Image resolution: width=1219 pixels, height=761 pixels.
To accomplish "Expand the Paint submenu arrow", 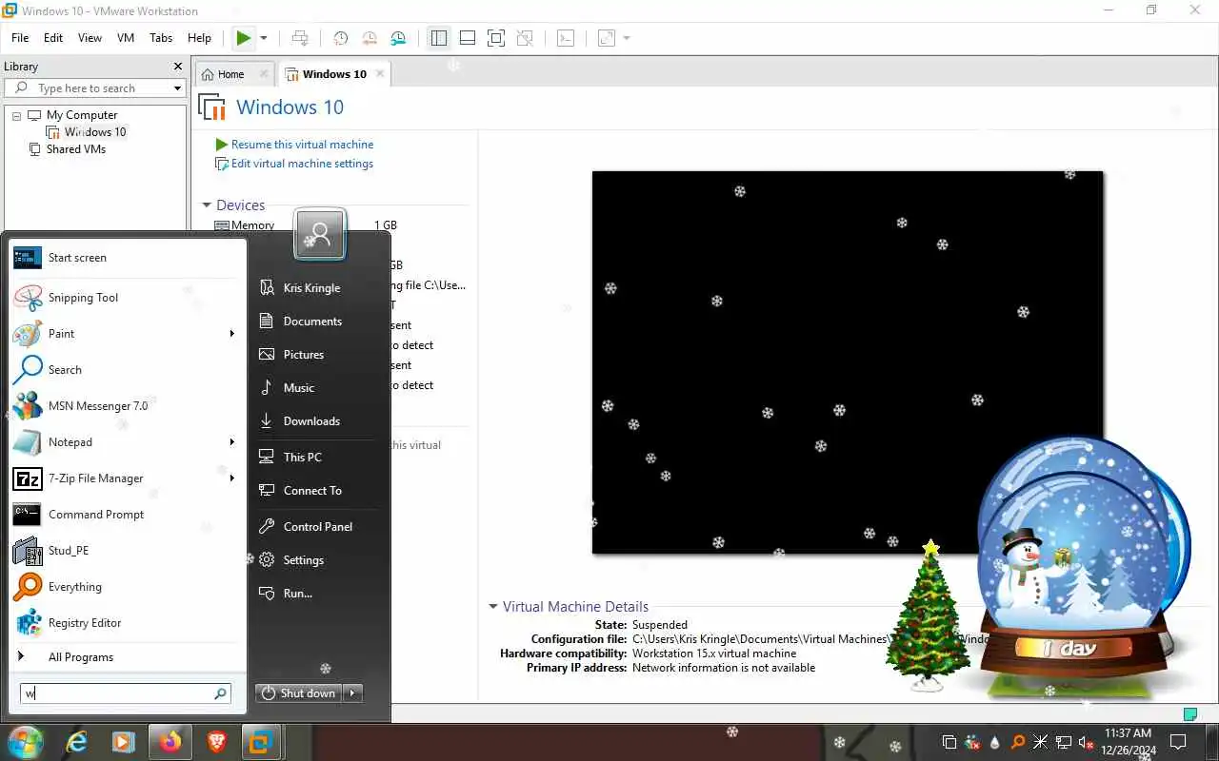I will (x=231, y=334).
